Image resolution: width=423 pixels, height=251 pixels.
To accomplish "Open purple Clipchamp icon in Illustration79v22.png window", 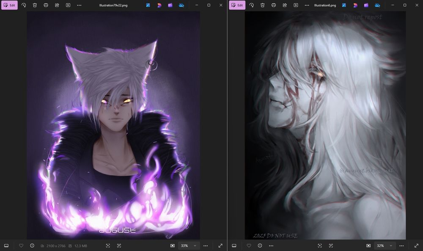I will pos(170,5).
